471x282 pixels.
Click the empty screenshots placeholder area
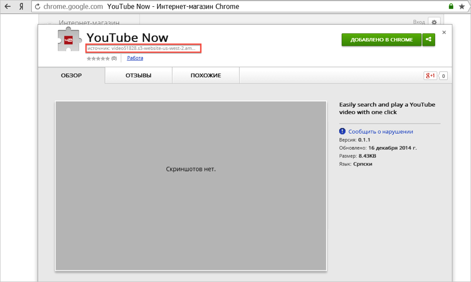(191, 186)
